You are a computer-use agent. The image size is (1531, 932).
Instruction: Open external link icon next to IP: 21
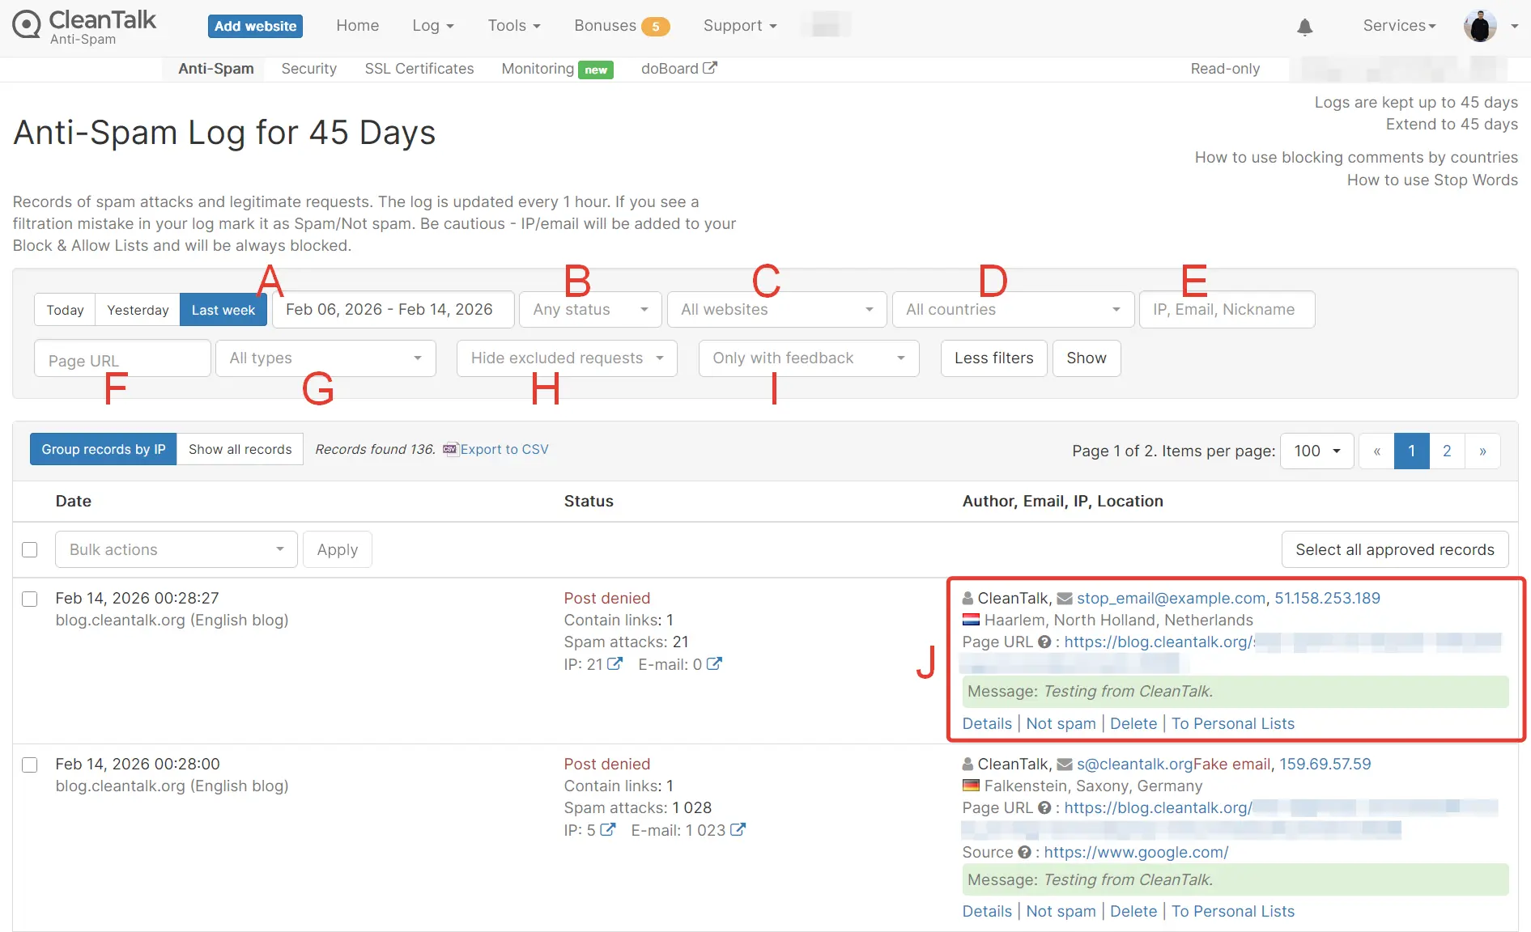pyautogui.click(x=615, y=663)
